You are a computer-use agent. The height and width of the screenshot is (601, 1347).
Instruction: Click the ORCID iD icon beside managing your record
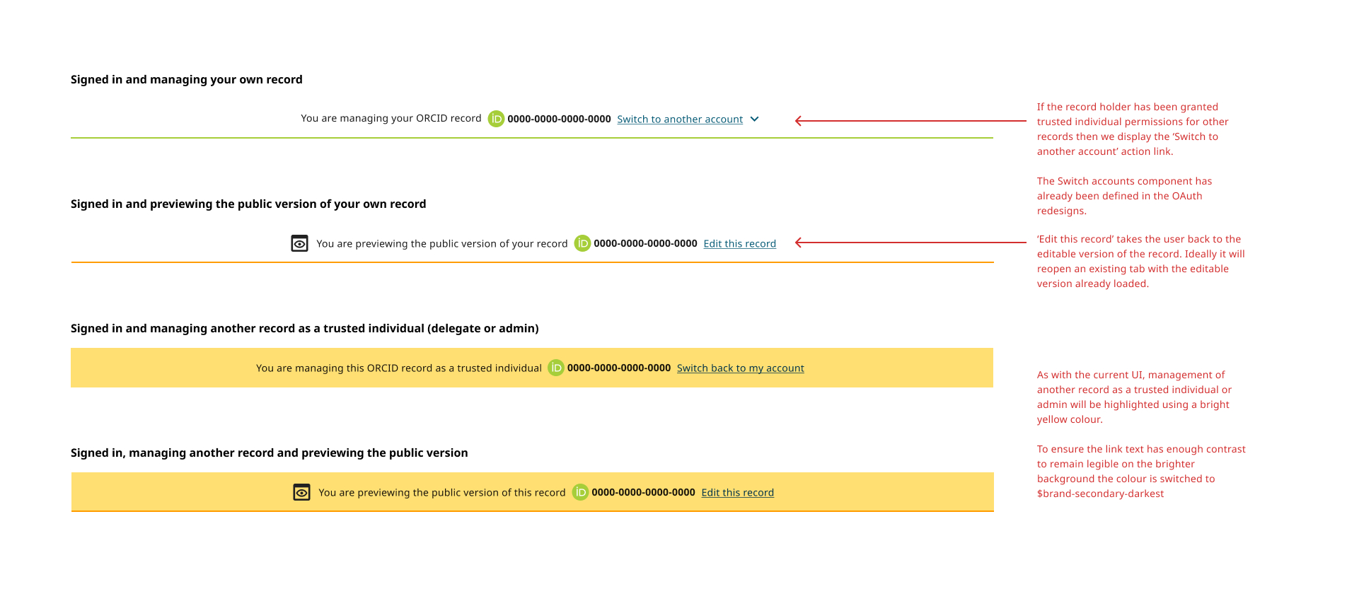click(496, 119)
